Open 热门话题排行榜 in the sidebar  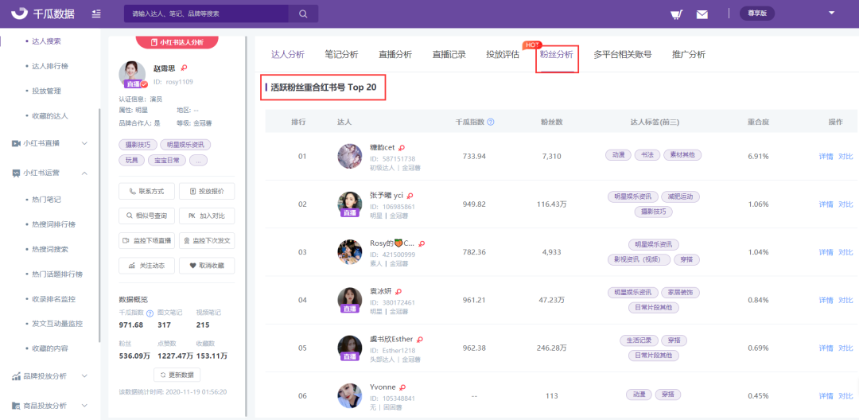[x=56, y=274]
